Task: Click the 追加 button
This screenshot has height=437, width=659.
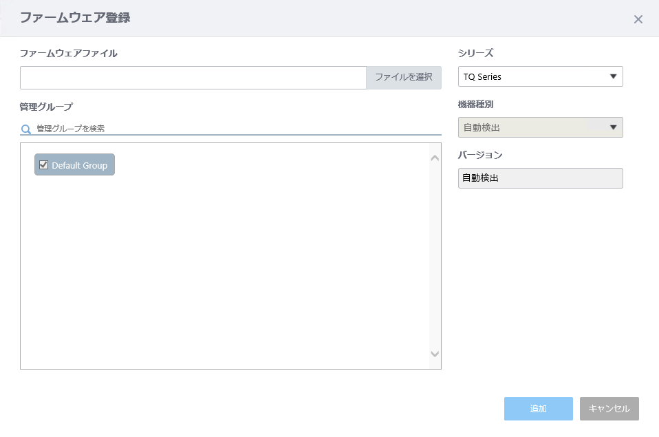Action: pyautogui.click(x=539, y=408)
